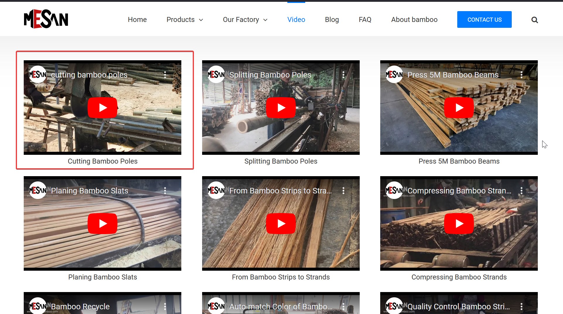Open three-dot menu on Press 5M Bamboo Beams

(521, 75)
